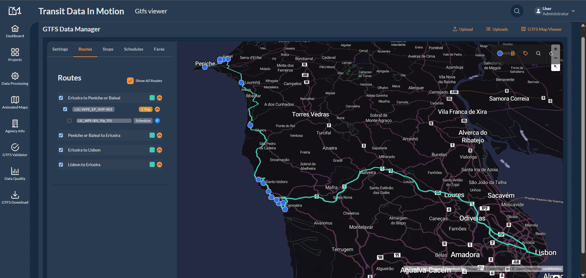
Task: Toggle Show All Routes off
Action: click(x=130, y=80)
